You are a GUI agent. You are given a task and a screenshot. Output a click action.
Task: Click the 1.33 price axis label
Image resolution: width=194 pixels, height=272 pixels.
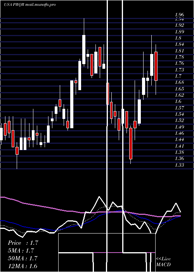tap(179, 165)
